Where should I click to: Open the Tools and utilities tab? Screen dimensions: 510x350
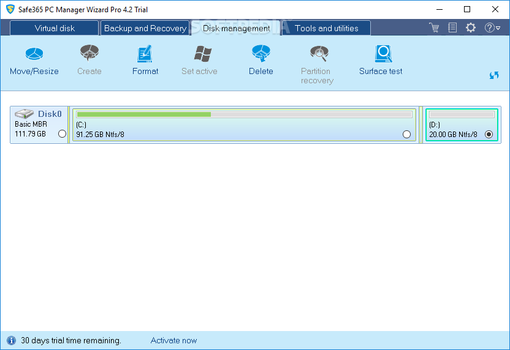pos(327,28)
